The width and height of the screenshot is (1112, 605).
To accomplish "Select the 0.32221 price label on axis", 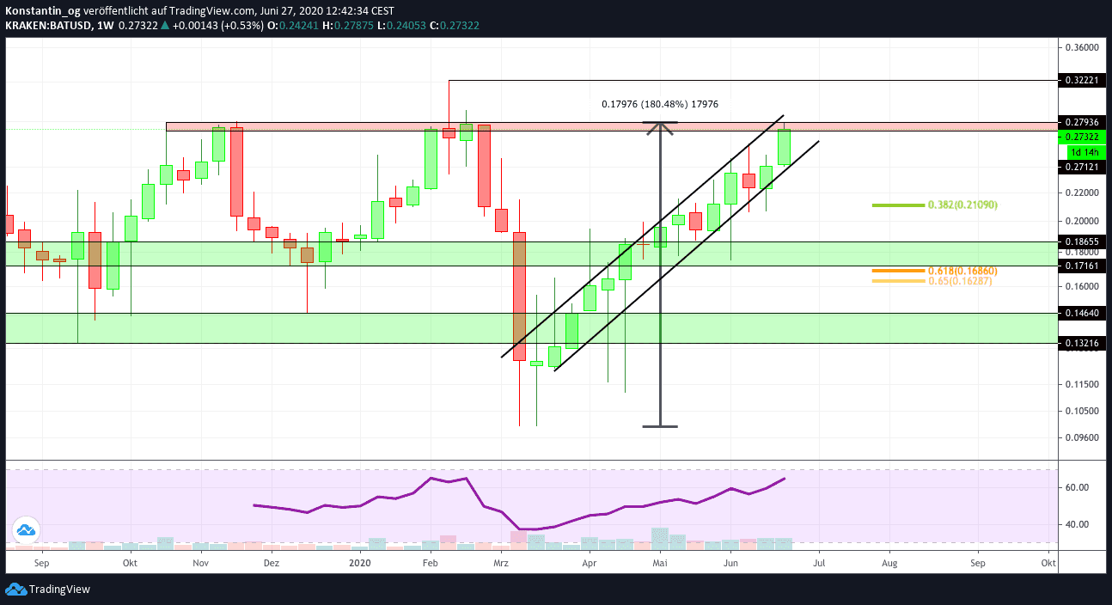I will pyautogui.click(x=1082, y=80).
